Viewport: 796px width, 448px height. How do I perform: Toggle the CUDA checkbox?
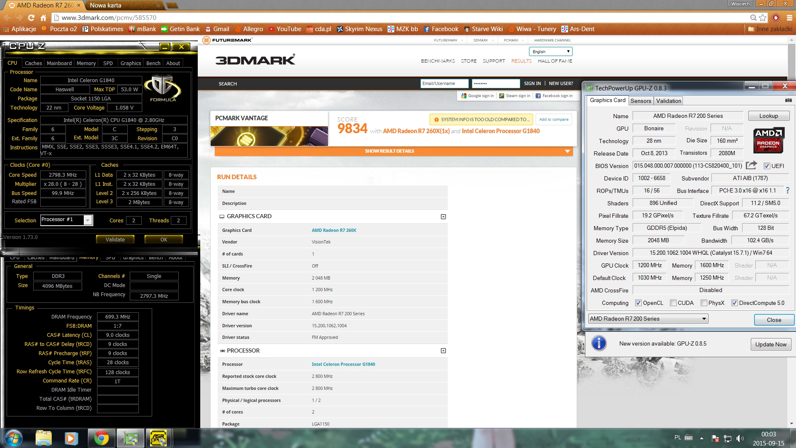pyautogui.click(x=673, y=303)
